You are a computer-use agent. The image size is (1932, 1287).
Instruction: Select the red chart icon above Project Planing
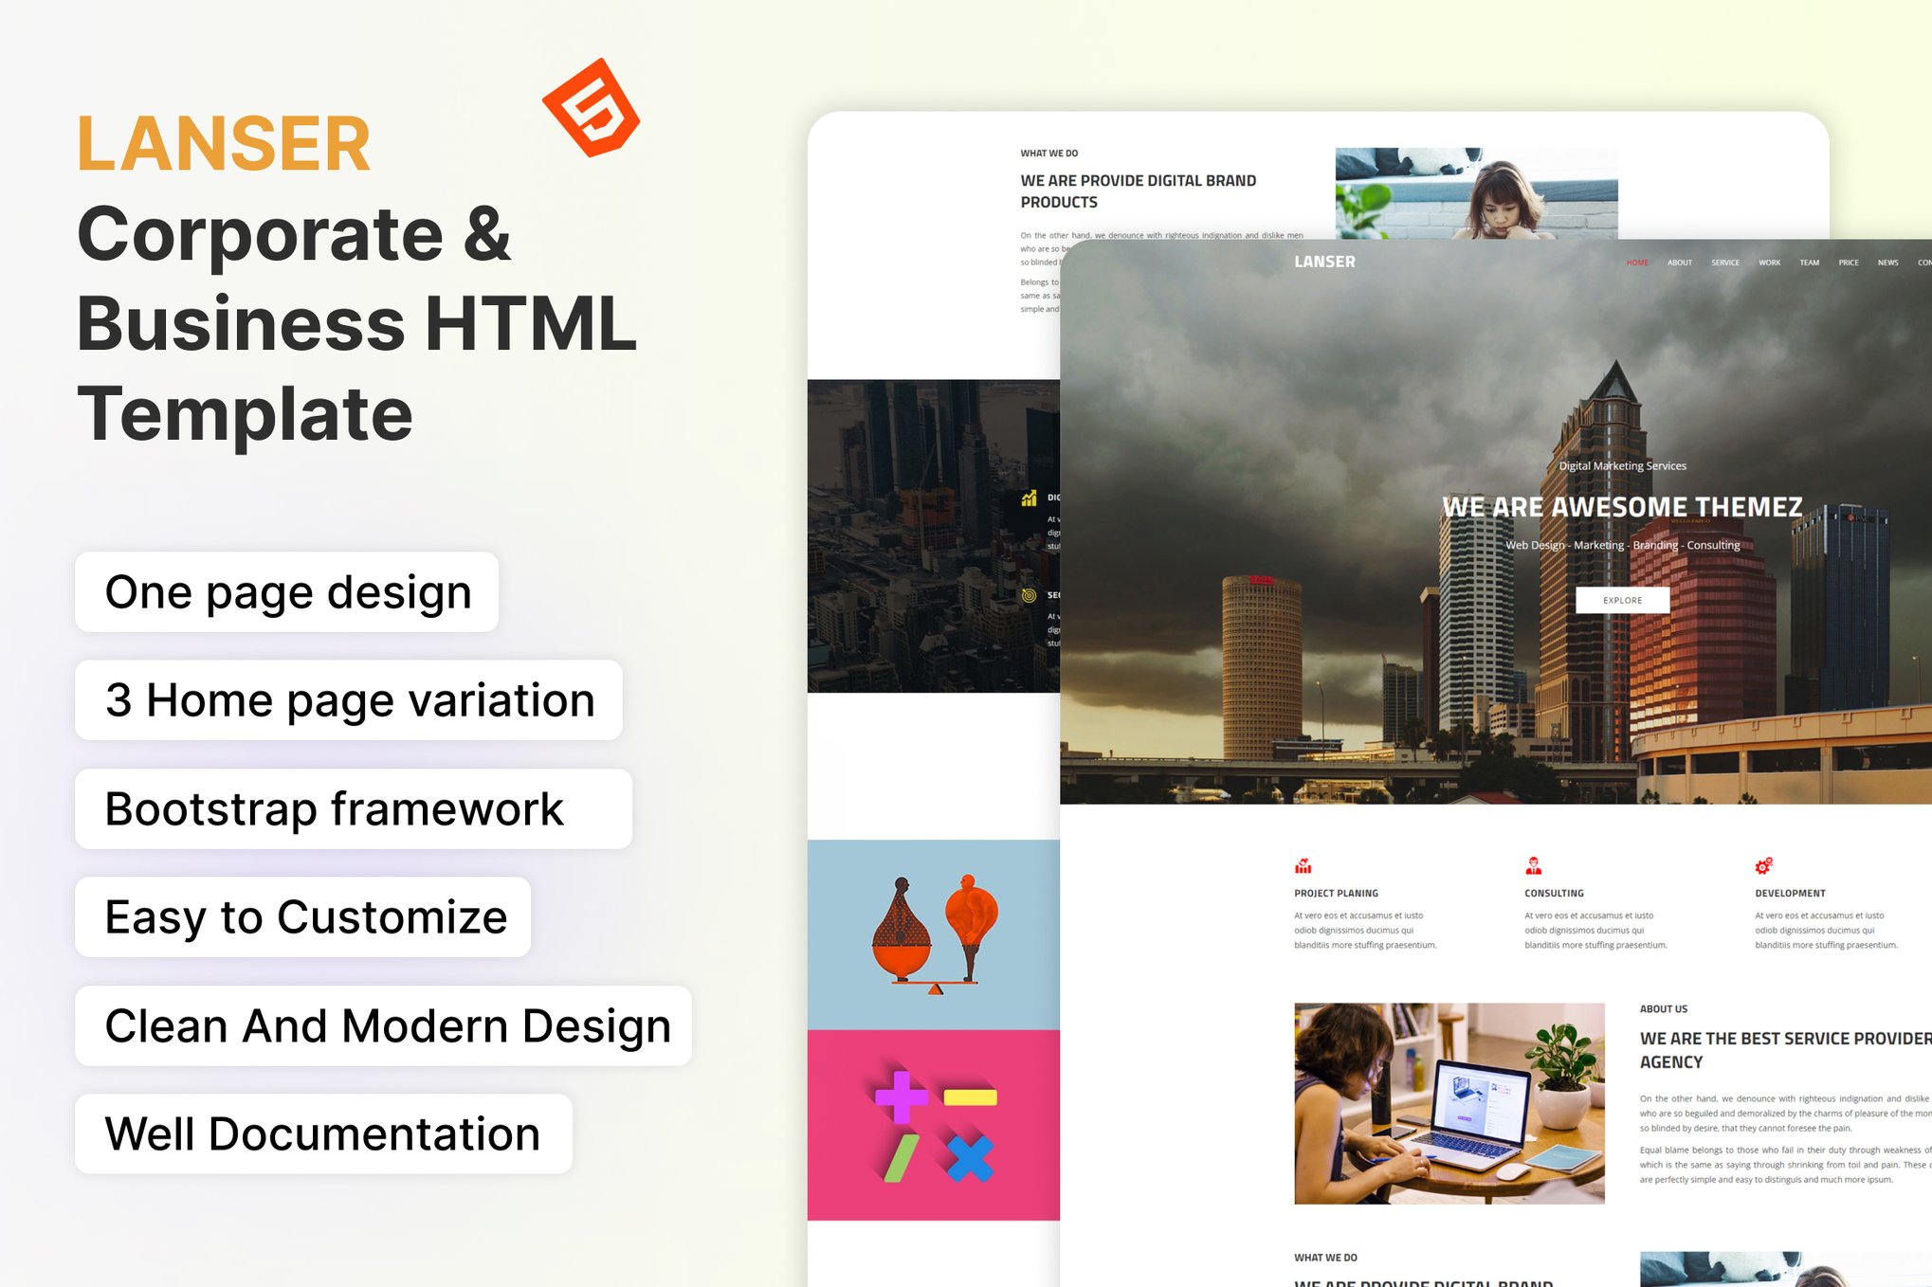click(x=1303, y=864)
